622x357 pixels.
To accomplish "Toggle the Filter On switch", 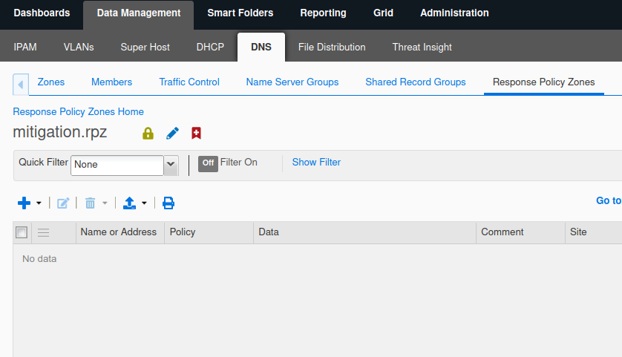I will (x=208, y=163).
